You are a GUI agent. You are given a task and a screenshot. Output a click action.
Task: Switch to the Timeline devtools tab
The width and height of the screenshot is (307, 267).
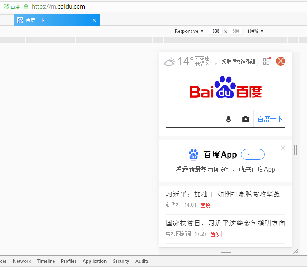click(x=46, y=261)
